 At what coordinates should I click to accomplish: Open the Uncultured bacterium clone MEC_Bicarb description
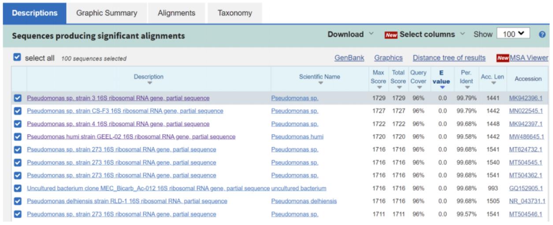(148, 188)
